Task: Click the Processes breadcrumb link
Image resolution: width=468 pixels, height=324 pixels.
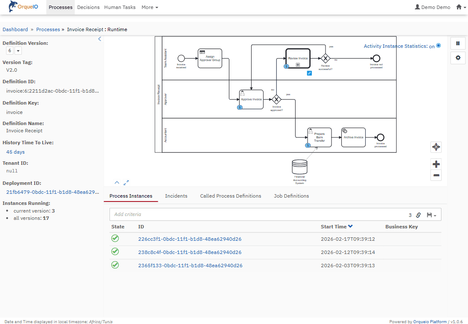Action: point(48,29)
